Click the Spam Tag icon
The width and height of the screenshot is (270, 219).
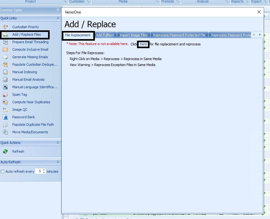[5, 94]
